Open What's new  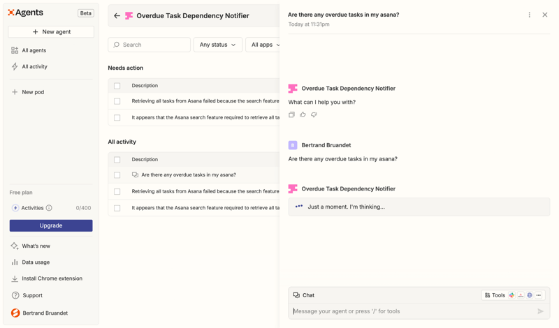[36, 246]
